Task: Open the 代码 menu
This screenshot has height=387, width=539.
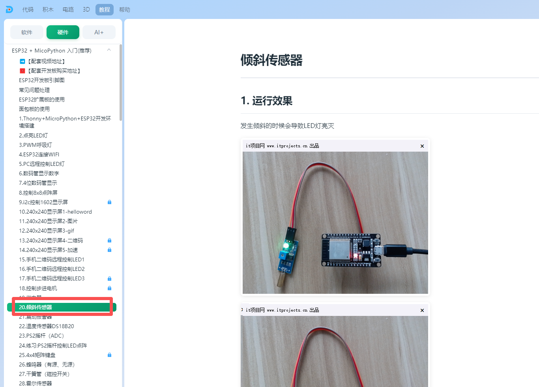Action: 28,9
